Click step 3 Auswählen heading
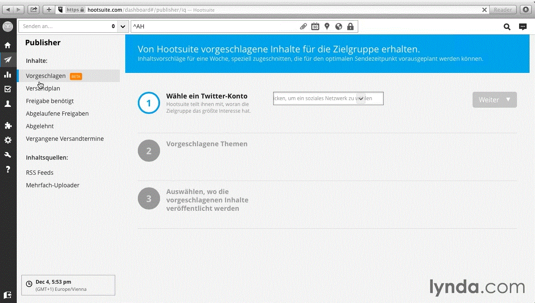The image size is (535, 303). pos(207,200)
